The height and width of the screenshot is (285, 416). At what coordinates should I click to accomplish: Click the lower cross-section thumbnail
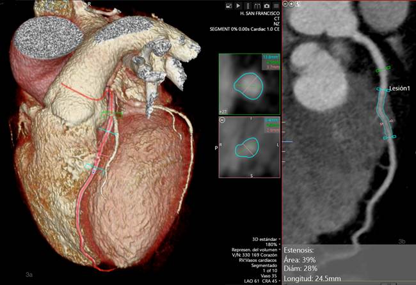248,147
